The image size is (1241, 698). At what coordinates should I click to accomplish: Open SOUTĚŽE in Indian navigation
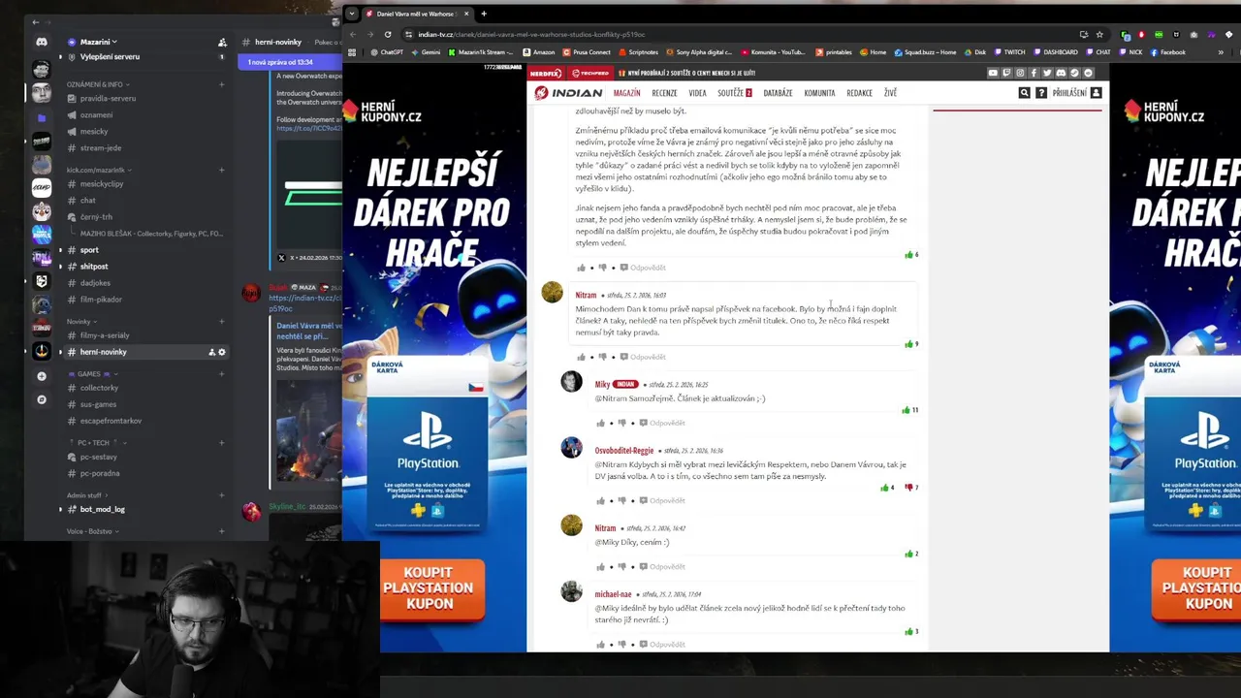pos(734,93)
